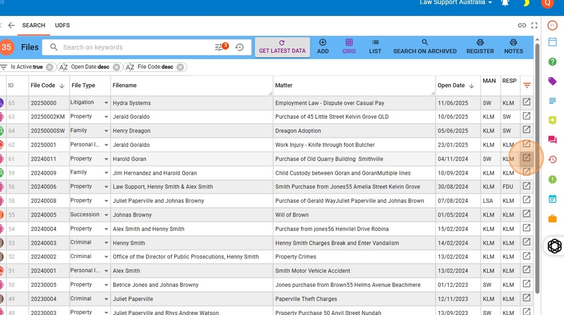564x315 pixels.
Task: Select the SEARCH tab
Action: click(34, 25)
